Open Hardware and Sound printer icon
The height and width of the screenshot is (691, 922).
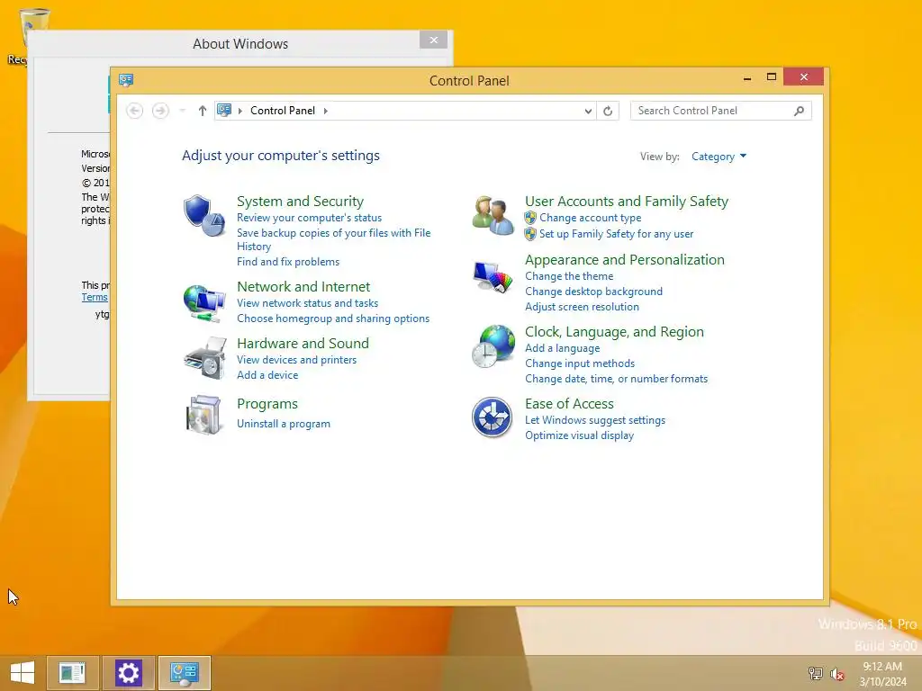click(204, 358)
